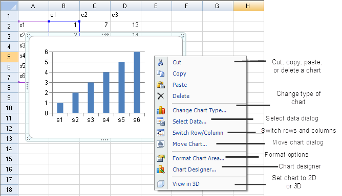Select column header D
Viewport: 342px width, 196px height.
[125, 6]
